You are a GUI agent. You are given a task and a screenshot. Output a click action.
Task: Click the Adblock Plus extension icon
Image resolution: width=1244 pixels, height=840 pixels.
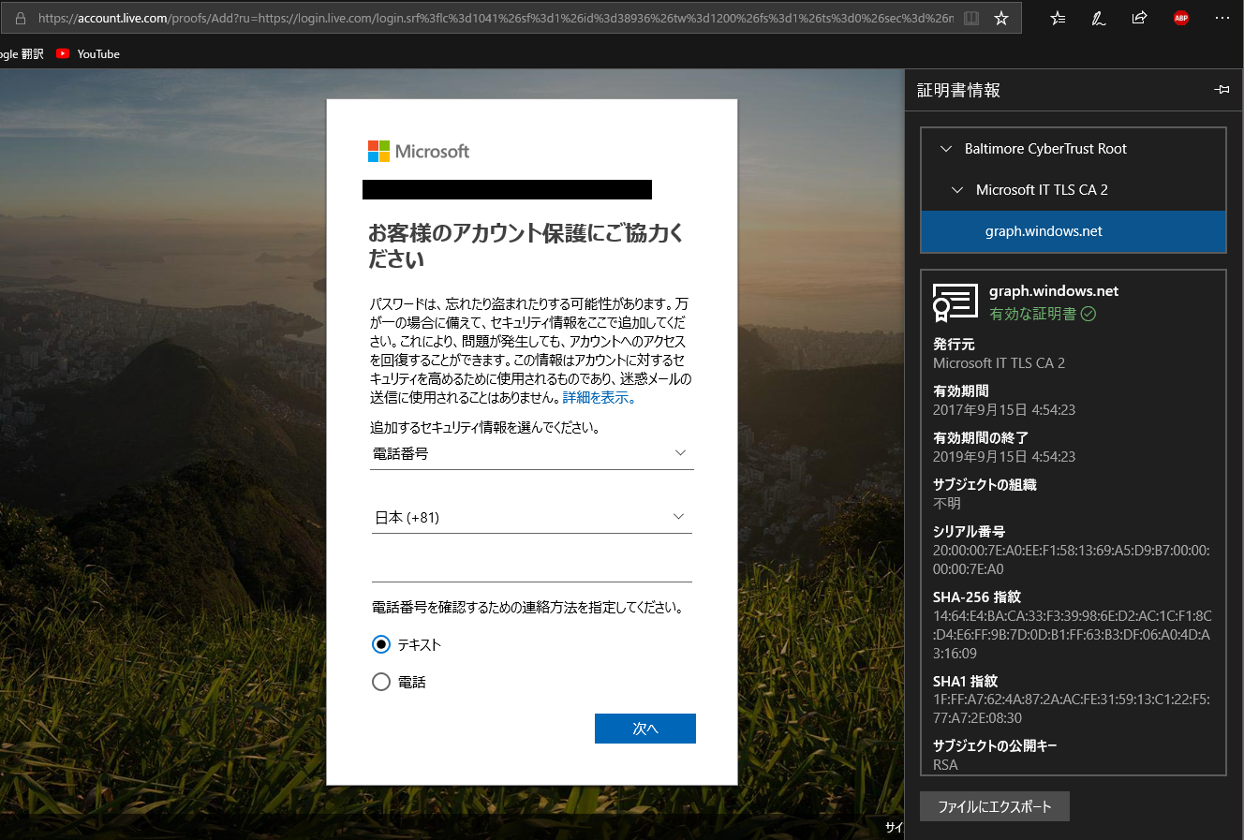click(x=1181, y=18)
